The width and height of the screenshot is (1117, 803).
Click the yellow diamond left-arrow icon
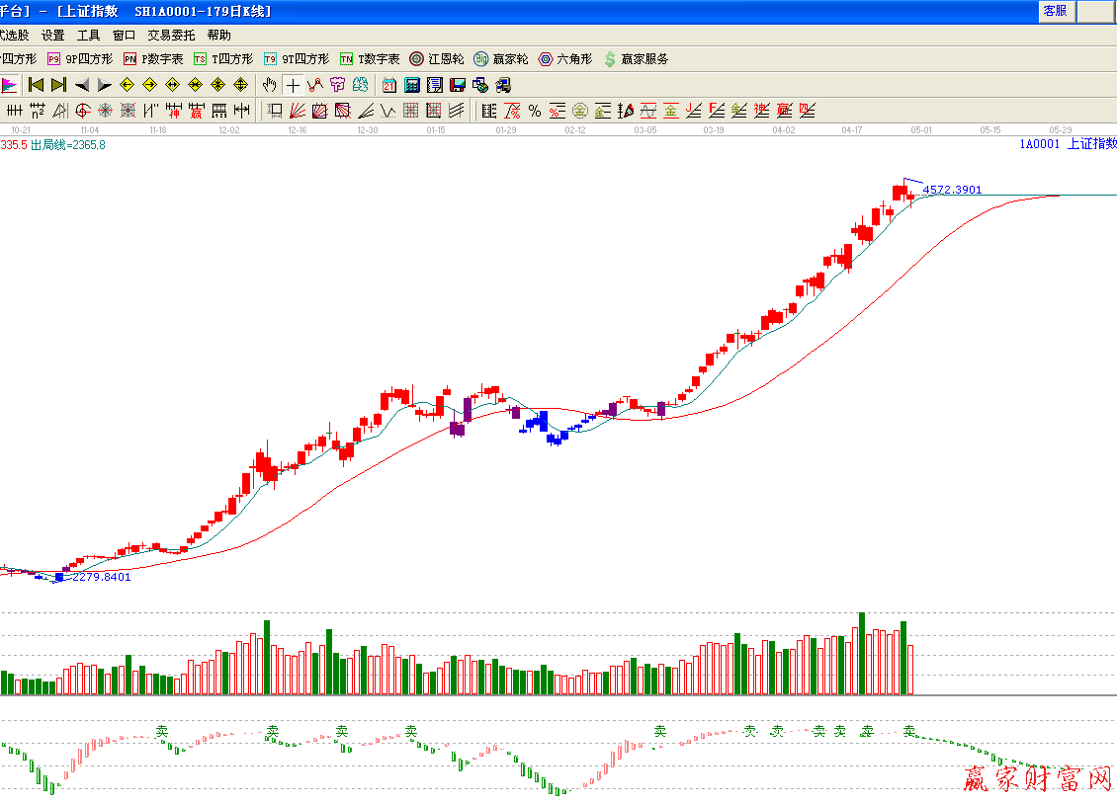point(127,85)
